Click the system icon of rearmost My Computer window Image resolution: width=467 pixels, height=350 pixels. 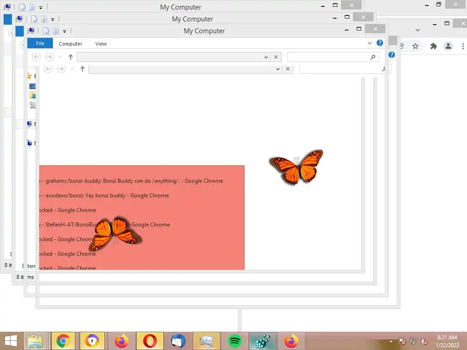point(7,7)
